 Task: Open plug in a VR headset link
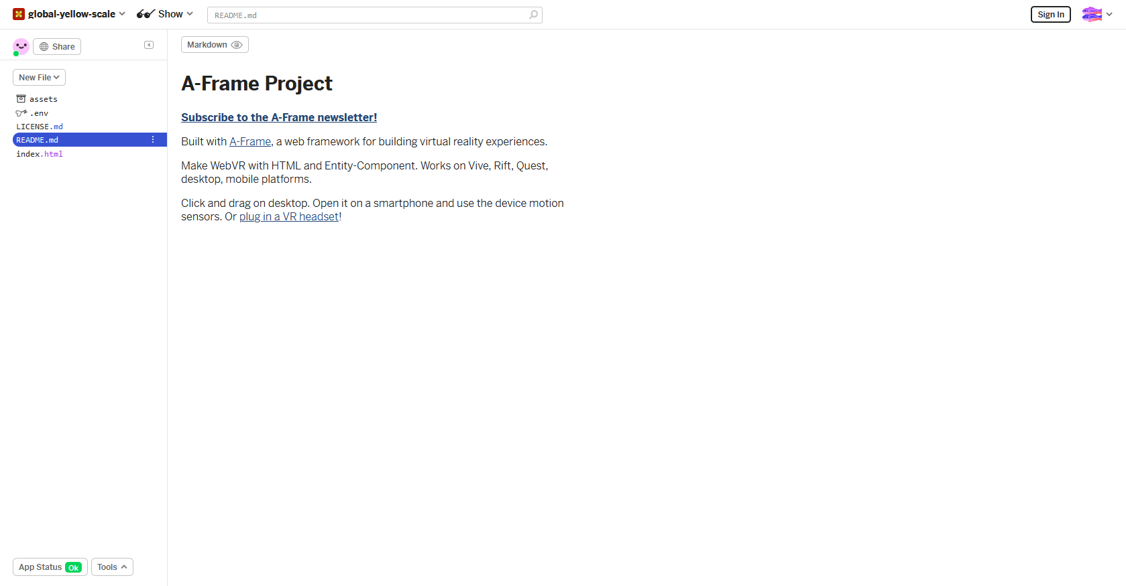click(x=289, y=217)
